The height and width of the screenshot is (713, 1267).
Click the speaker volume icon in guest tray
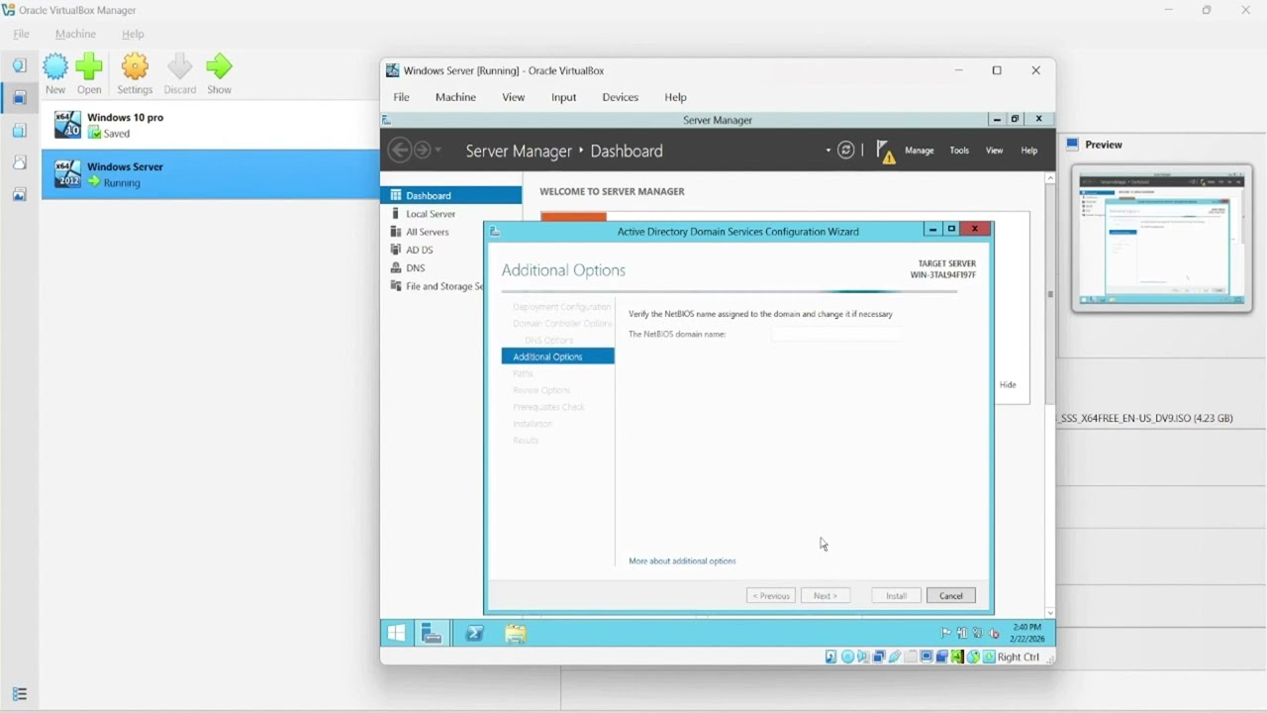(x=992, y=634)
